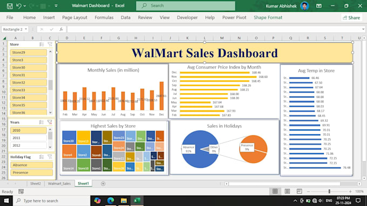Image resolution: width=367 pixels, height=206 pixels.
Task: Click the zoom in plus button
Action: 350,191
